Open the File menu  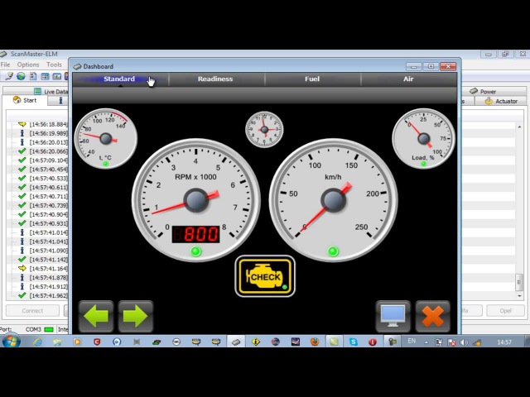(x=5, y=65)
